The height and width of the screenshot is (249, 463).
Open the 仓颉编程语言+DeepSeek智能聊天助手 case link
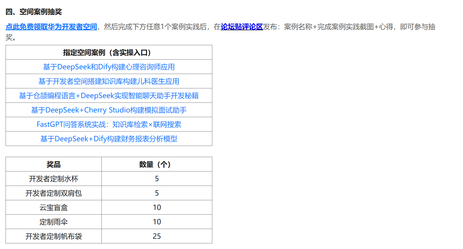(109, 96)
